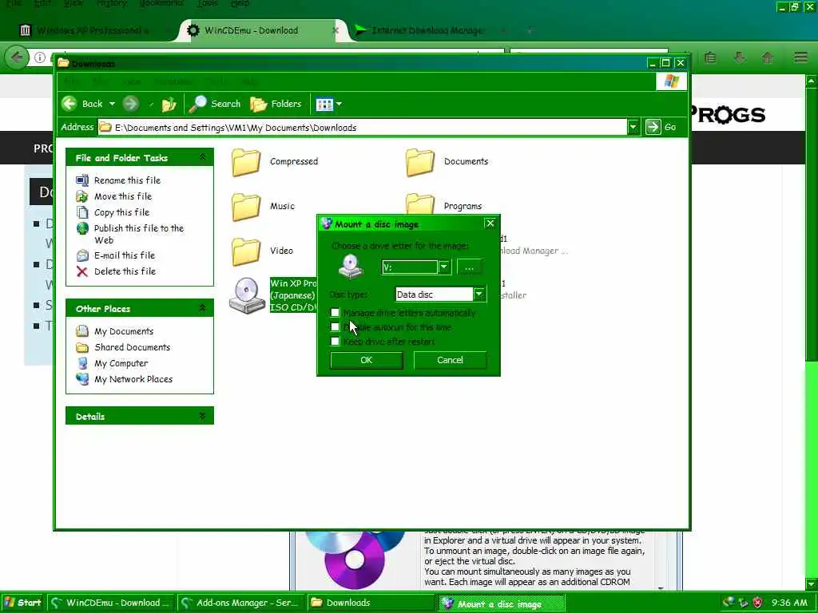Click the browser home icon
The image size is (818, 613).
coord(768,57)
